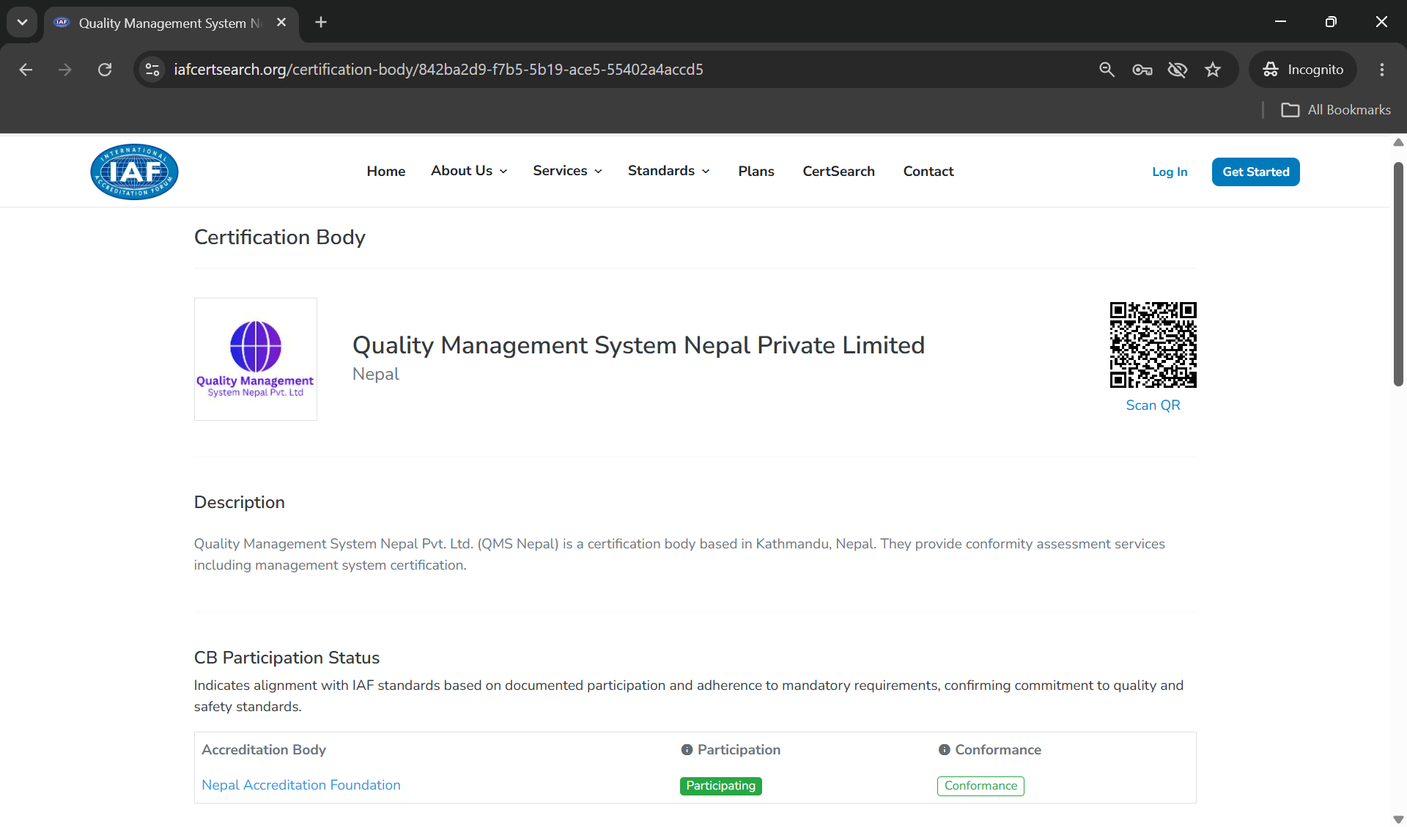Image resolution: width=1407 pixels, height=827 pixels.
Task: Click the Log In link
Action: 1170,172
